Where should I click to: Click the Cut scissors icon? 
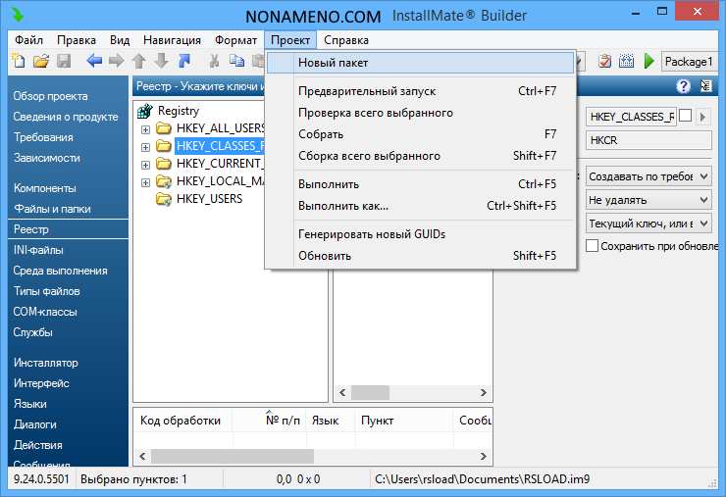(215, 62)
